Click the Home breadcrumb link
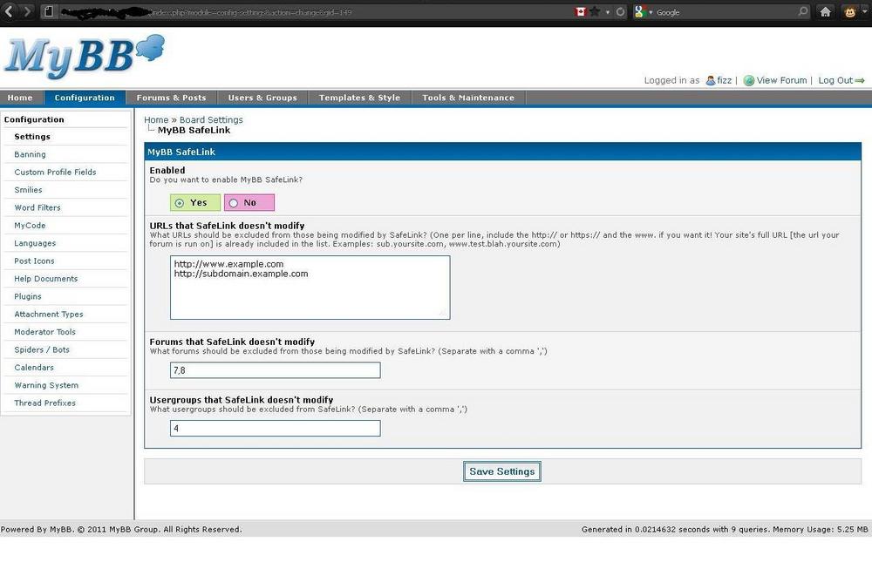The height and width of the screenshot is (569, 872). 156,120
